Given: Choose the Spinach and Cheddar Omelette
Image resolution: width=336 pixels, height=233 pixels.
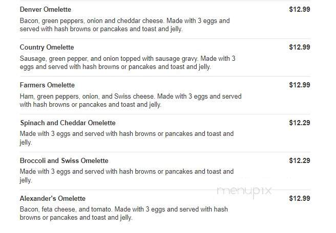Looking at the screenshot, I should pyautogui.click(x=68, y=123).
